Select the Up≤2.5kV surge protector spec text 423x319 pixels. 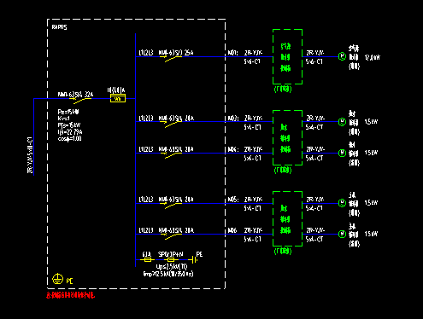pos(172,267)
